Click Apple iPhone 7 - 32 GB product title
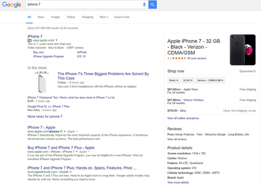261x184 pixels. coord(194,47)
